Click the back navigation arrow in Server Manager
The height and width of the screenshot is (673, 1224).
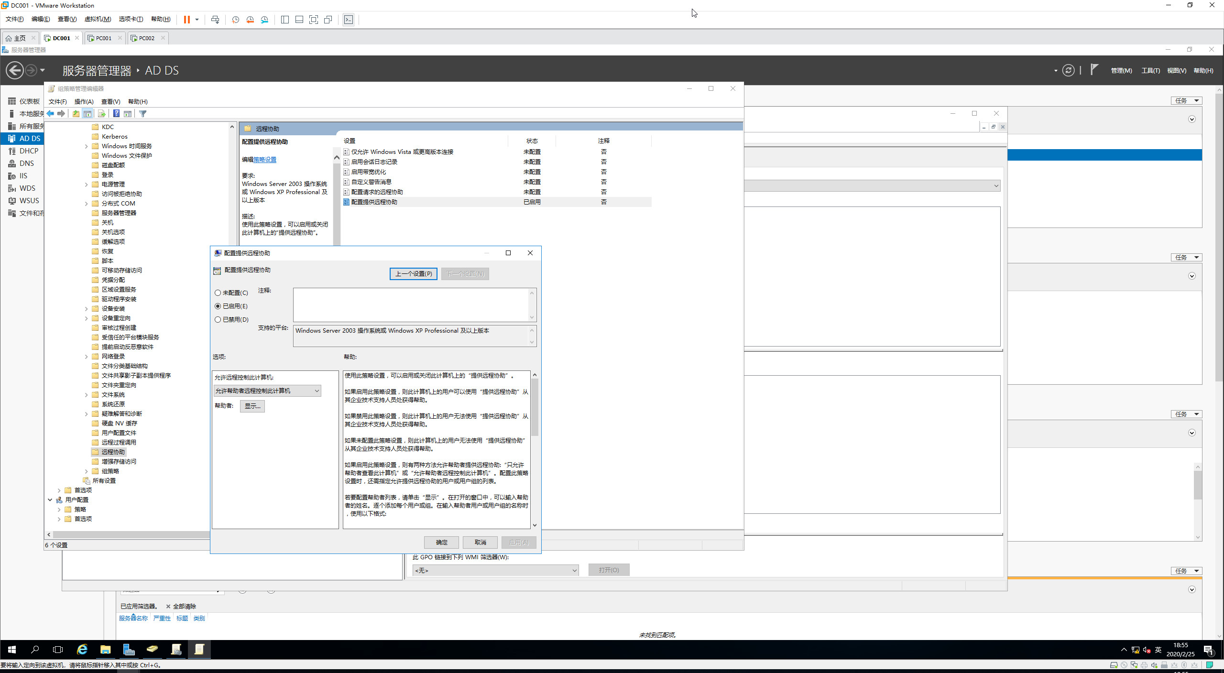pos(14,70)
